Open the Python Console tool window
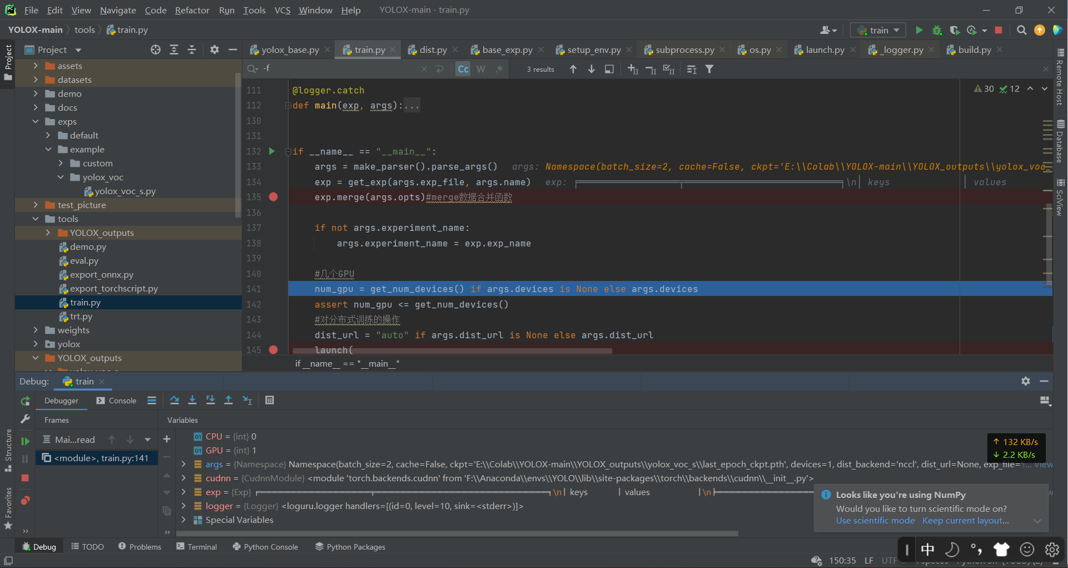This screenshot has height=568, width=1068. coord(265,547)
